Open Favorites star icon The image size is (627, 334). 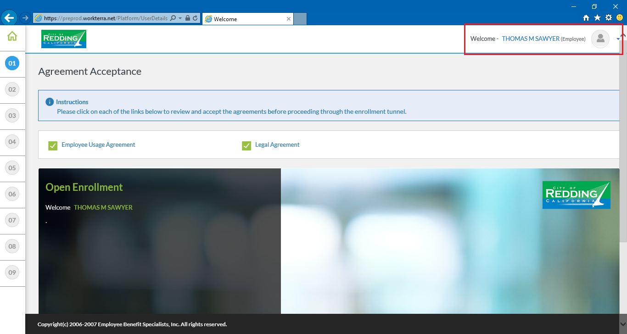tap(597, 17)
